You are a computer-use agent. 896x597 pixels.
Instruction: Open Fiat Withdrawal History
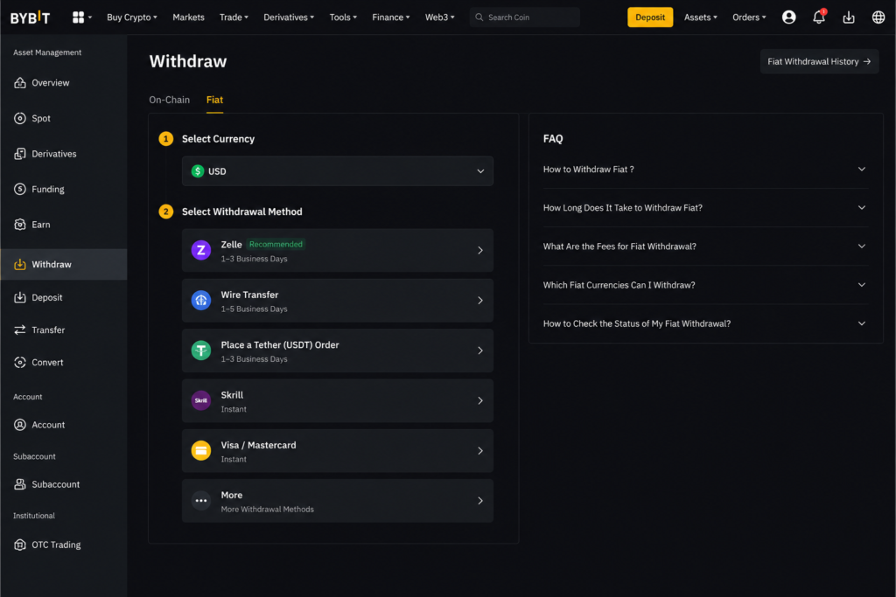(819, 62)
